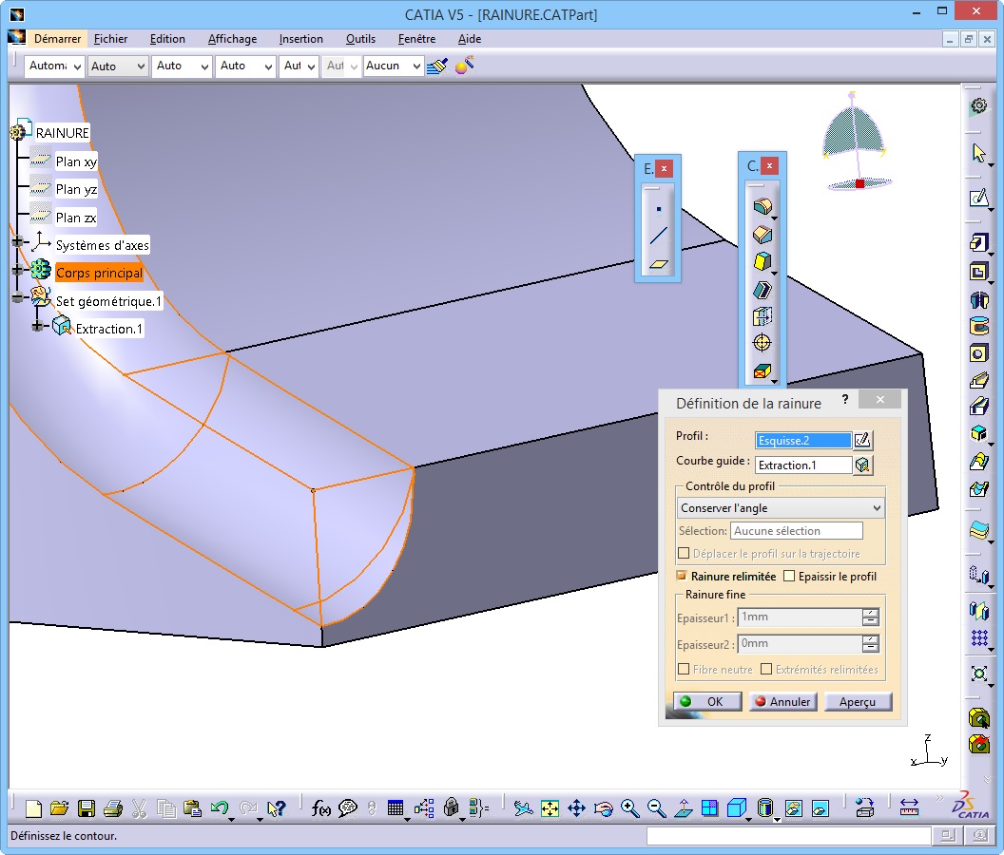Select Plan yz in the specification tree
Viewport: 1004px width, 855px height.
76,189
